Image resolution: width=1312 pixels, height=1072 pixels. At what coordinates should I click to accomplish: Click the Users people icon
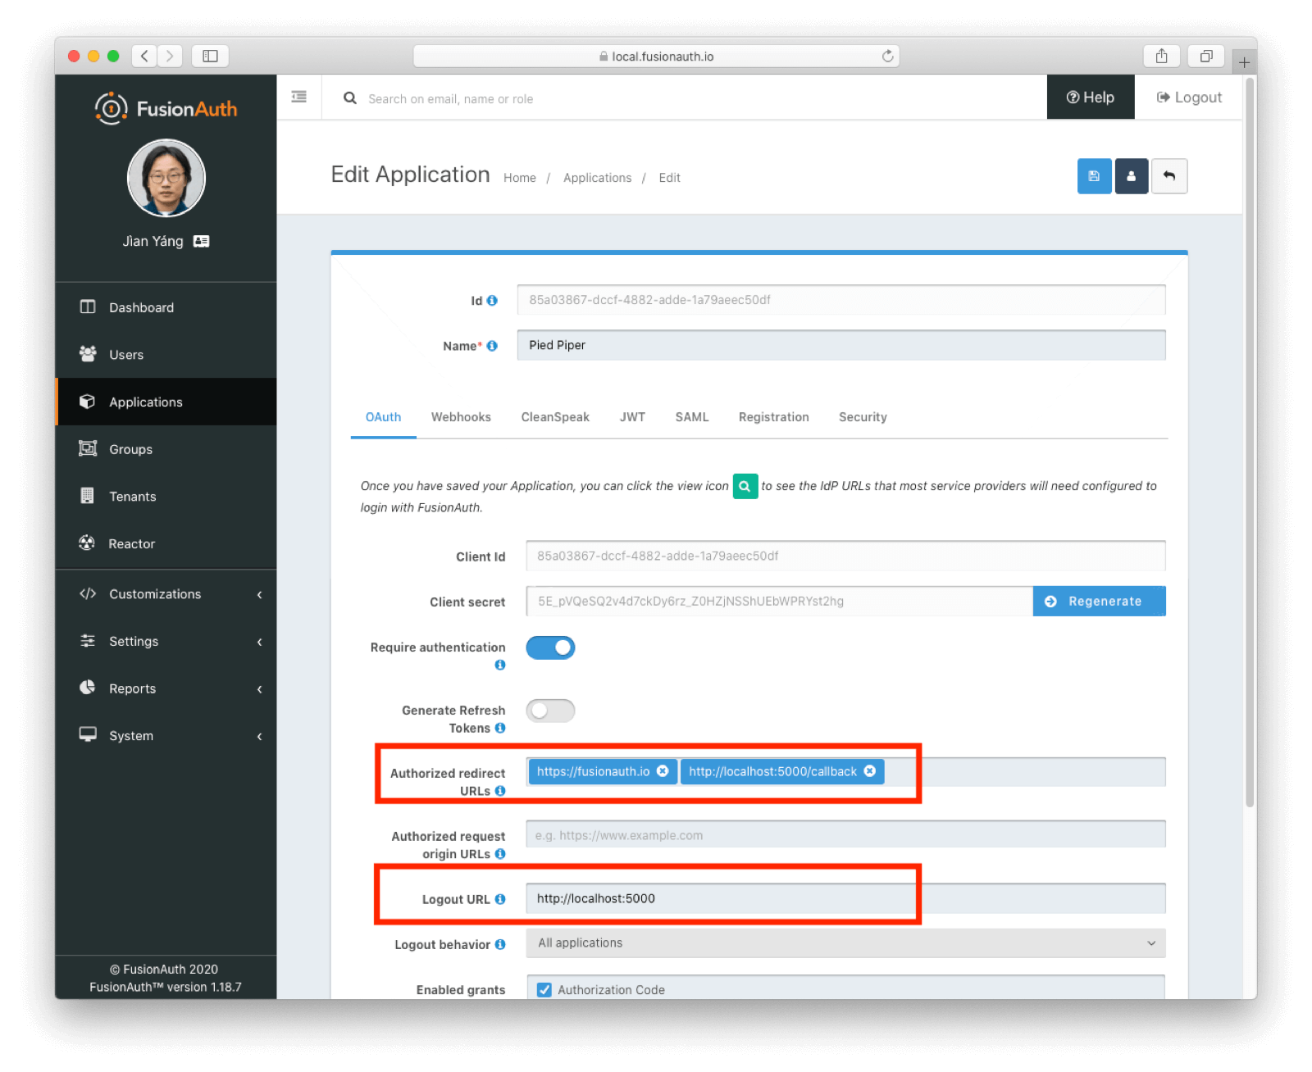pyautogui.click(x=88, y=354)
